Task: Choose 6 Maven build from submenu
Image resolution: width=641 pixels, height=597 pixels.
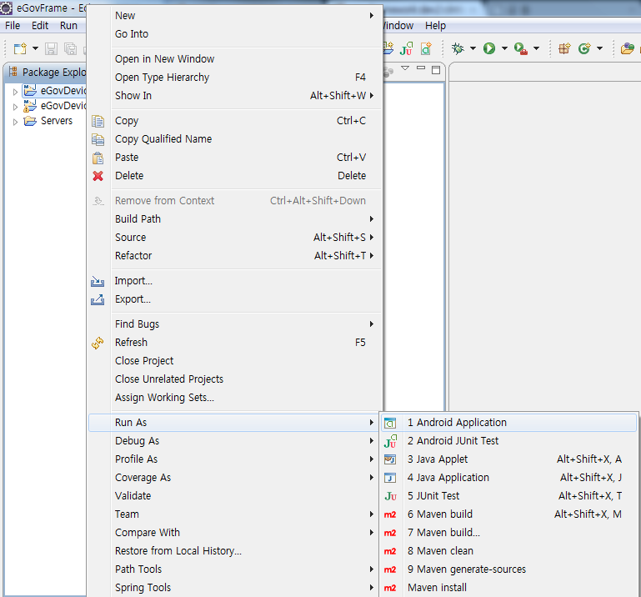Action: pos(439,514)
